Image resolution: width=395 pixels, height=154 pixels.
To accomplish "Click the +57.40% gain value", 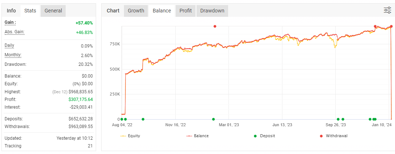I will pyautogui.click(x=84, y=23).
